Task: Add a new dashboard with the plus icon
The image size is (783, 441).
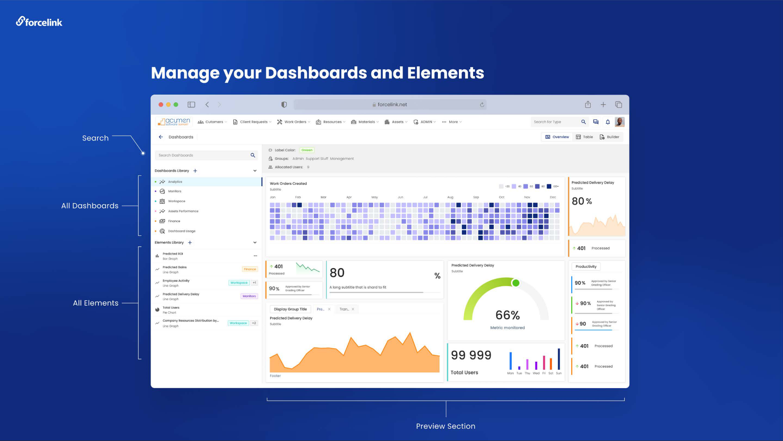Action: 195,170
